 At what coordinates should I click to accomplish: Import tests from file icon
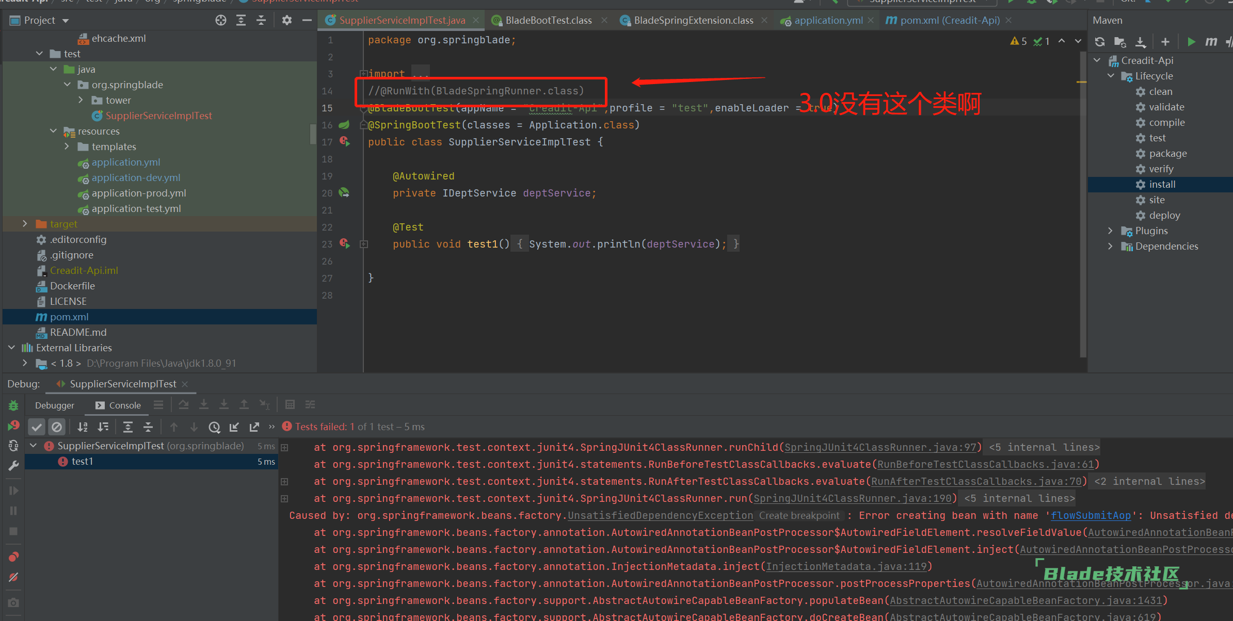pos(234,427)
